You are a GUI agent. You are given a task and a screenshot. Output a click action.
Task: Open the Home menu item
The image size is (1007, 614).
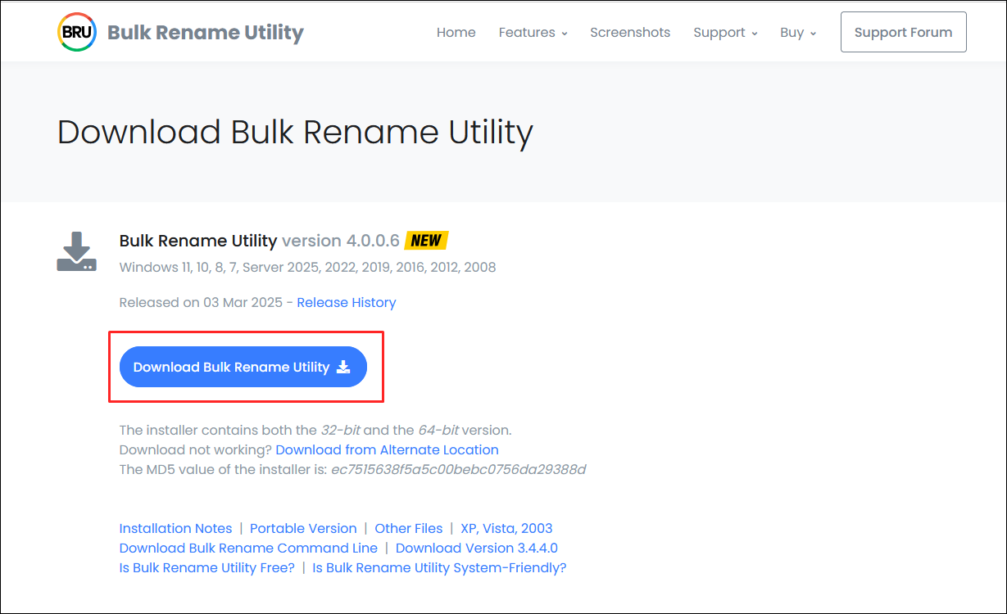(456, 32)
